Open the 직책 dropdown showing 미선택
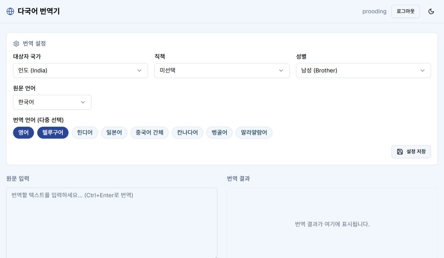Screen dimensions: 444x258 tap(222, 71)
